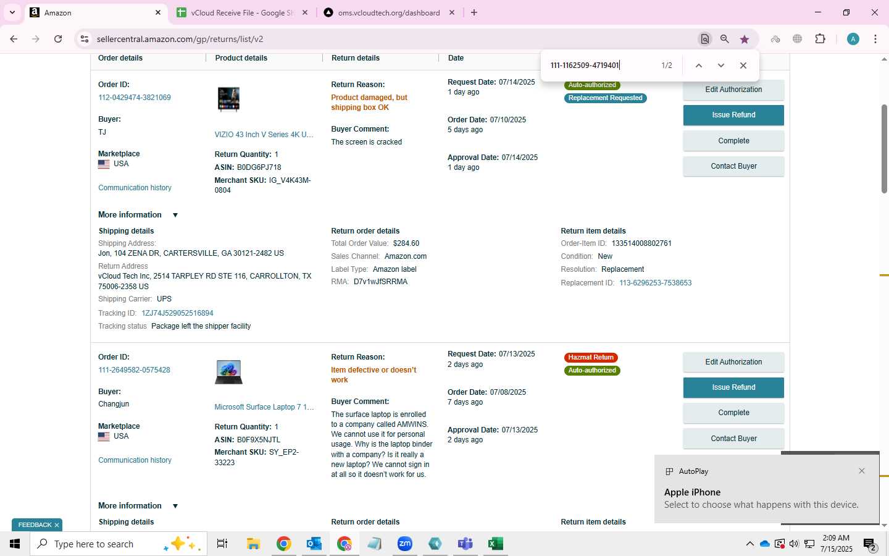Open File Explorer from taskbar
889x556 pixels.
(253, 544)
